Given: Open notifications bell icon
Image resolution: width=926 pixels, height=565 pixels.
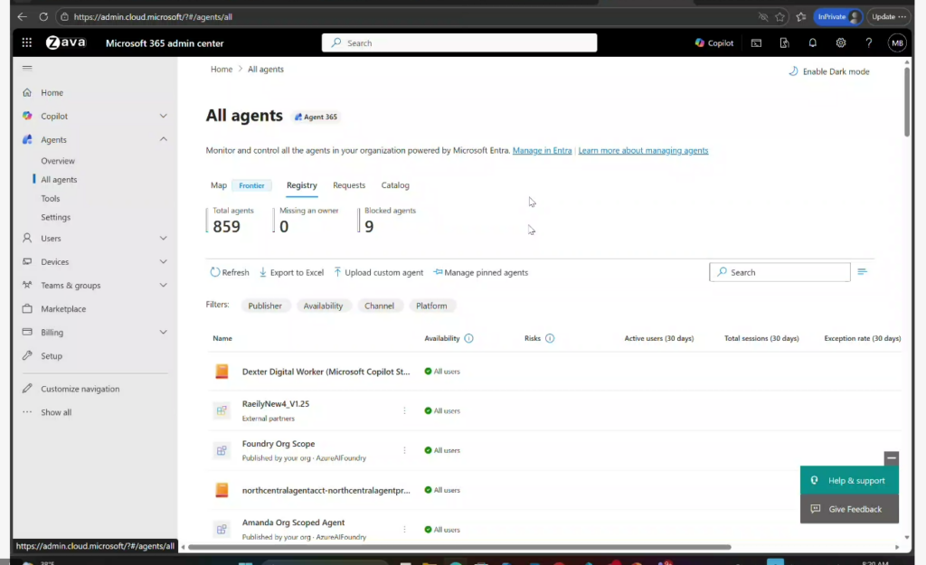Looking at the screenshot, I should (812, 42).
